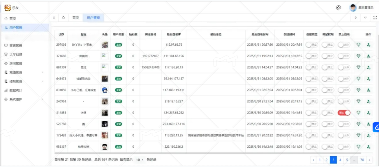Image resolution: width=379 pixels, height=167 pixels.
Task: Open 数据统计 in the sidebar
Action: point(25,90)
